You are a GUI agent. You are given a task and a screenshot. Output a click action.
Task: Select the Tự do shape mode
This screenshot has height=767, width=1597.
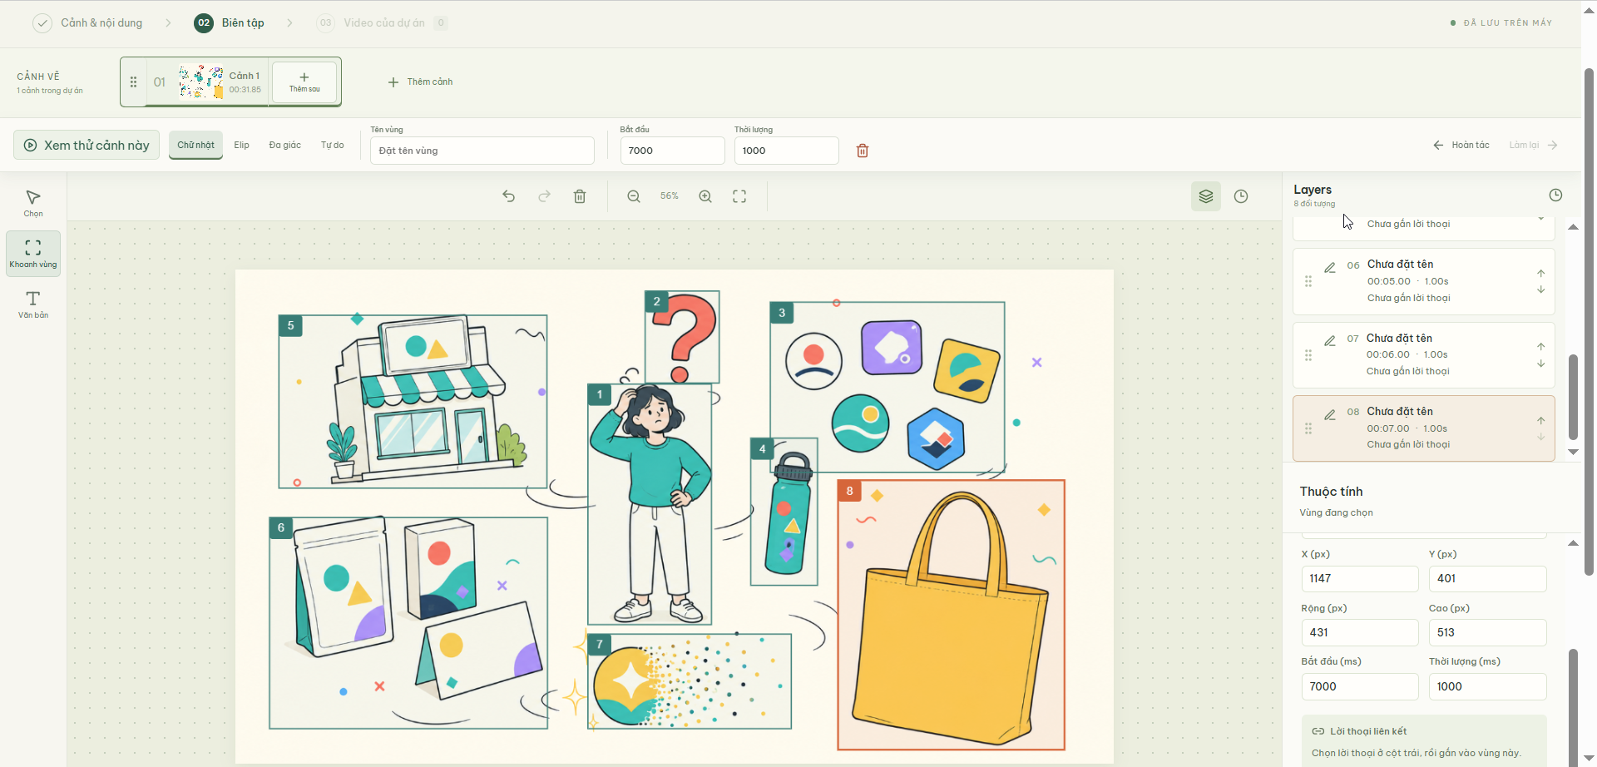click(x=333, y=145)
